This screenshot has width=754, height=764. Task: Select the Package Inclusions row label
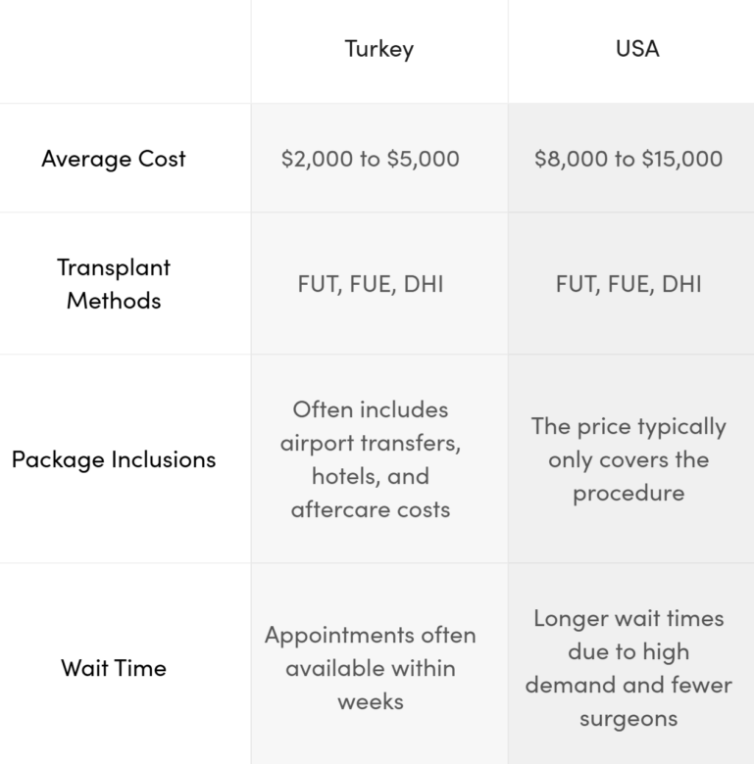pyautogui.click(x=114, y=459)
